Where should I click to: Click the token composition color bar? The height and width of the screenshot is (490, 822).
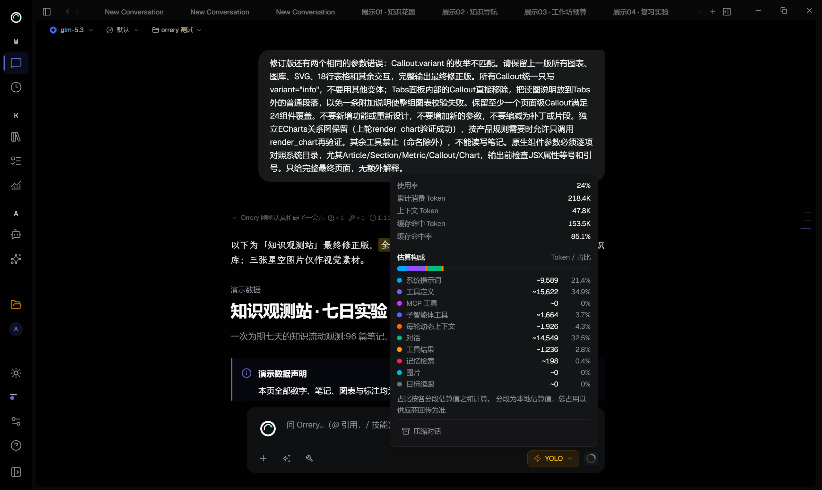494,269
